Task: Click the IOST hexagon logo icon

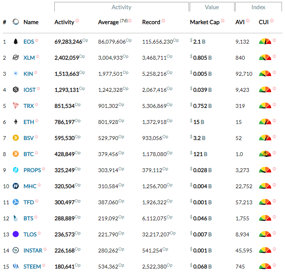Action: 16,90
